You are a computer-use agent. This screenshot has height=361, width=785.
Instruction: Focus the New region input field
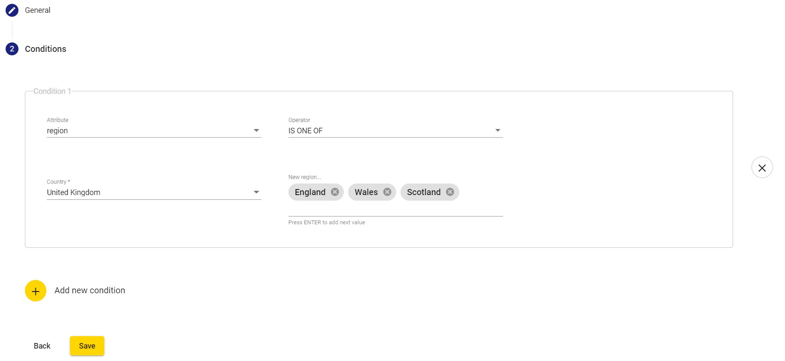tap(395, 209)
